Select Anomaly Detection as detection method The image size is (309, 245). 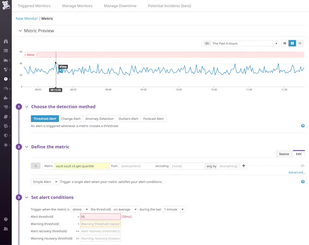[100, 119]
